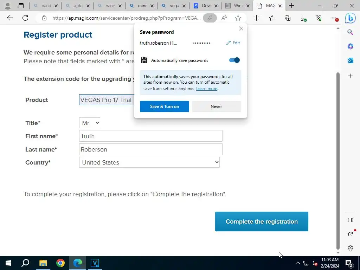Click the First name field
Image resolution: width=360 pixels, height=270 pixels.
[x=150, y=136]
